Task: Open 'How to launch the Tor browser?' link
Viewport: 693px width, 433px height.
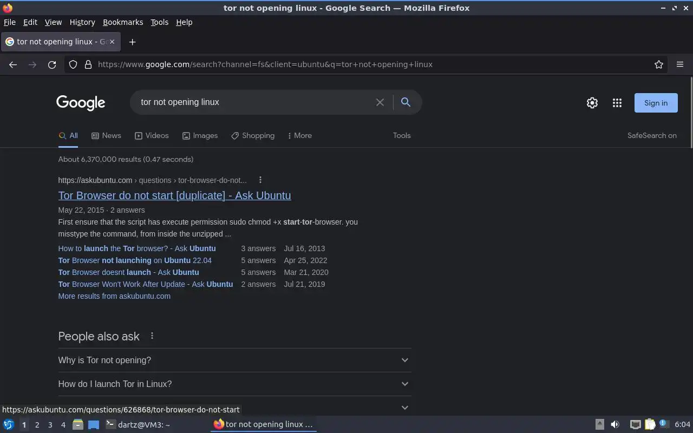Action: pyautogui.click(x=137, y=248)
